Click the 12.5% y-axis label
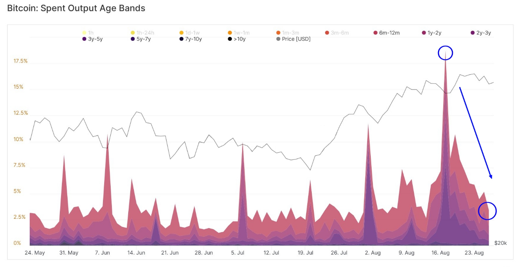 (21, 113)
